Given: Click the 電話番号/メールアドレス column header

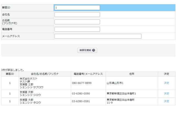Looking at the screenshot, I should point(88,74).
